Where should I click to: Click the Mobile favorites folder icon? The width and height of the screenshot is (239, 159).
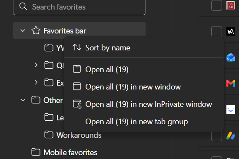(36, 152)
